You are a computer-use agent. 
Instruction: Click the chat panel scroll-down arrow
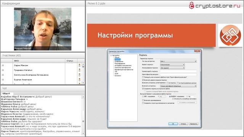pos(83,134)
